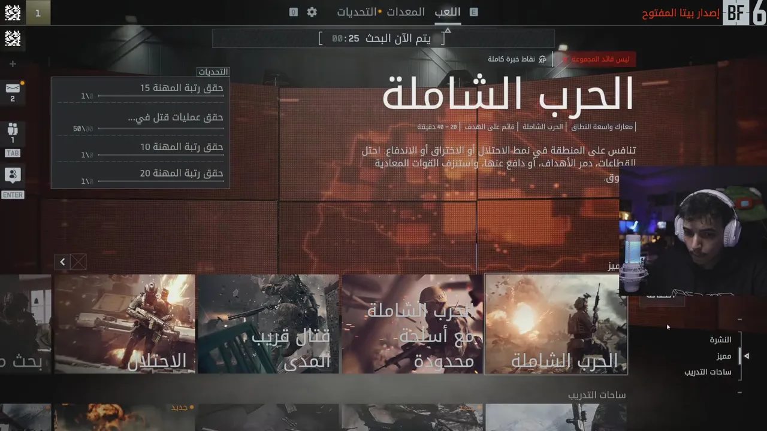
Task: Switch to the التحديات tab
Action: 357,12
